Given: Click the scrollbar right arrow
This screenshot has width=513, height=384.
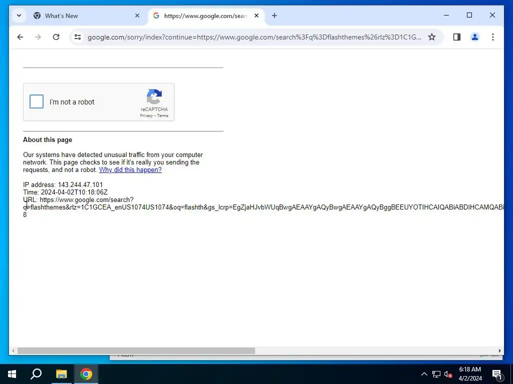Looking at the screenshot, I should click(500, 350).
